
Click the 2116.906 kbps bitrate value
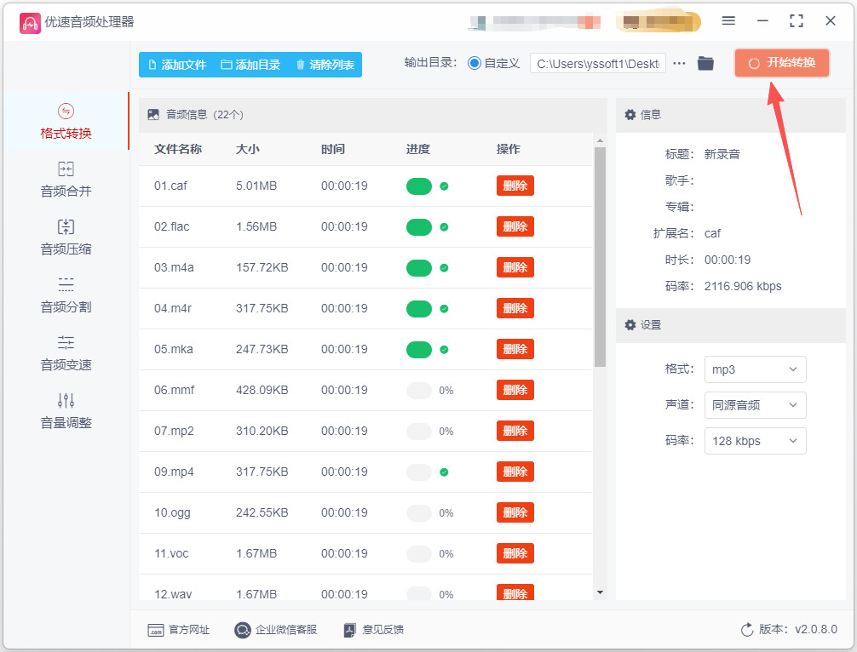click(743, 286)
